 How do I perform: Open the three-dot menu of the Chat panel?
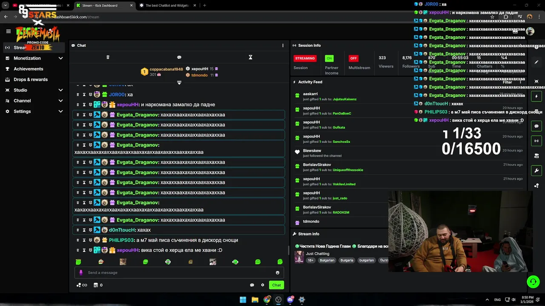283,45
